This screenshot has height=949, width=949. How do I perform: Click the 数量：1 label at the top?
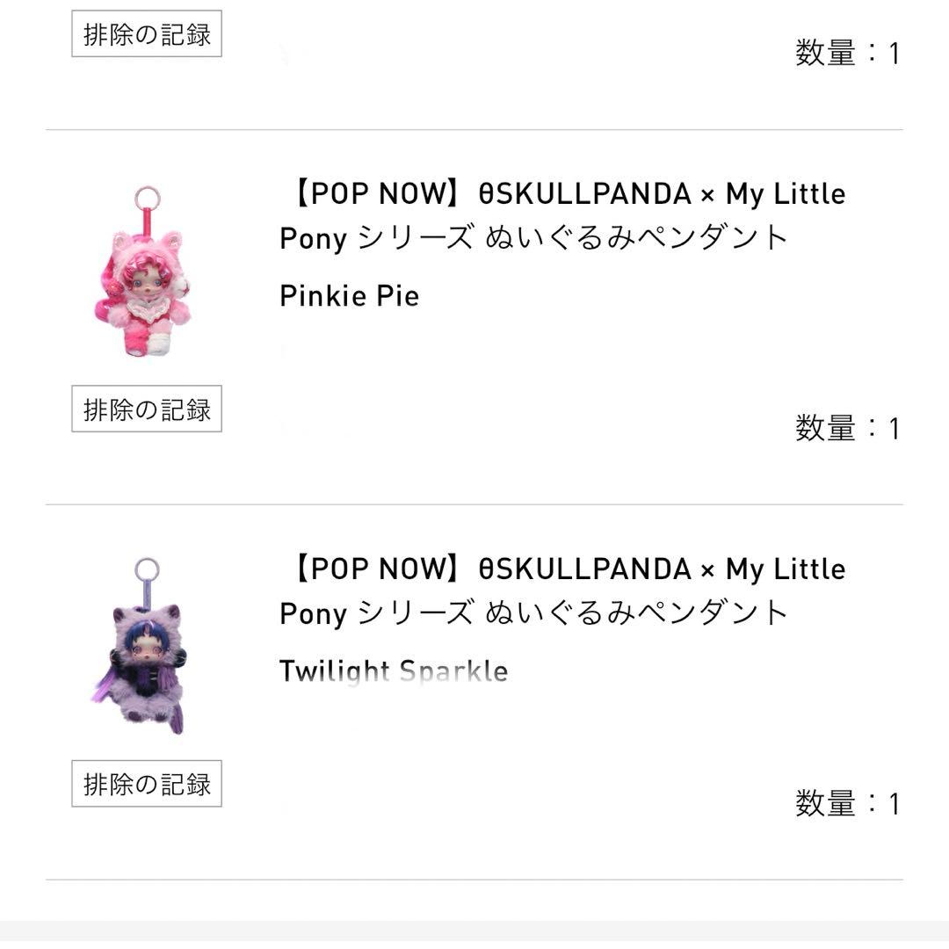[847, 54]
